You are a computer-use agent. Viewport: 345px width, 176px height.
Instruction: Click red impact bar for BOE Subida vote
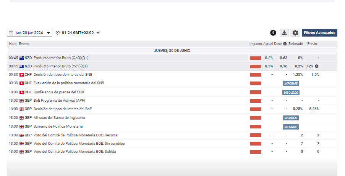coord(256,152)
